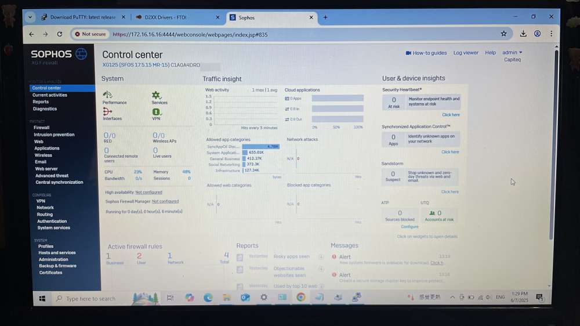
Task: Open Profiles in sidebar
Action: (46, 247)
